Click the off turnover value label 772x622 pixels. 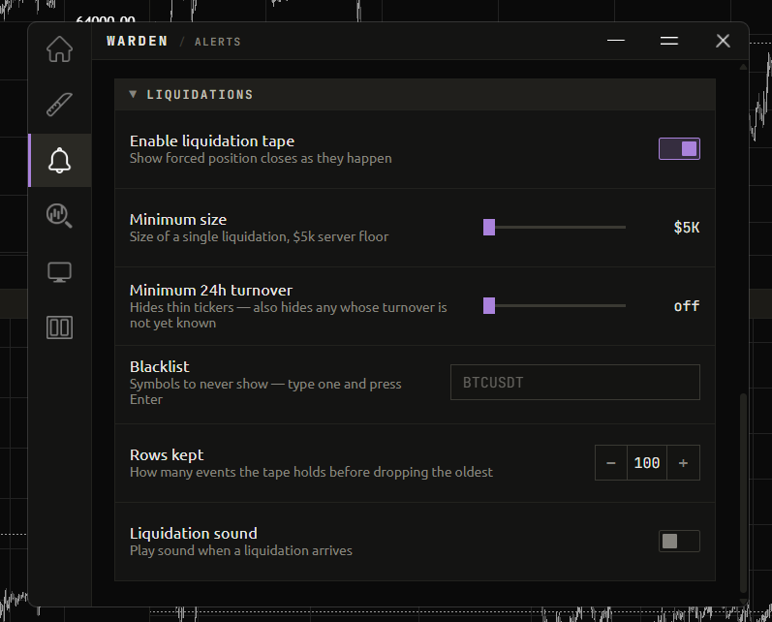(687, 306)
